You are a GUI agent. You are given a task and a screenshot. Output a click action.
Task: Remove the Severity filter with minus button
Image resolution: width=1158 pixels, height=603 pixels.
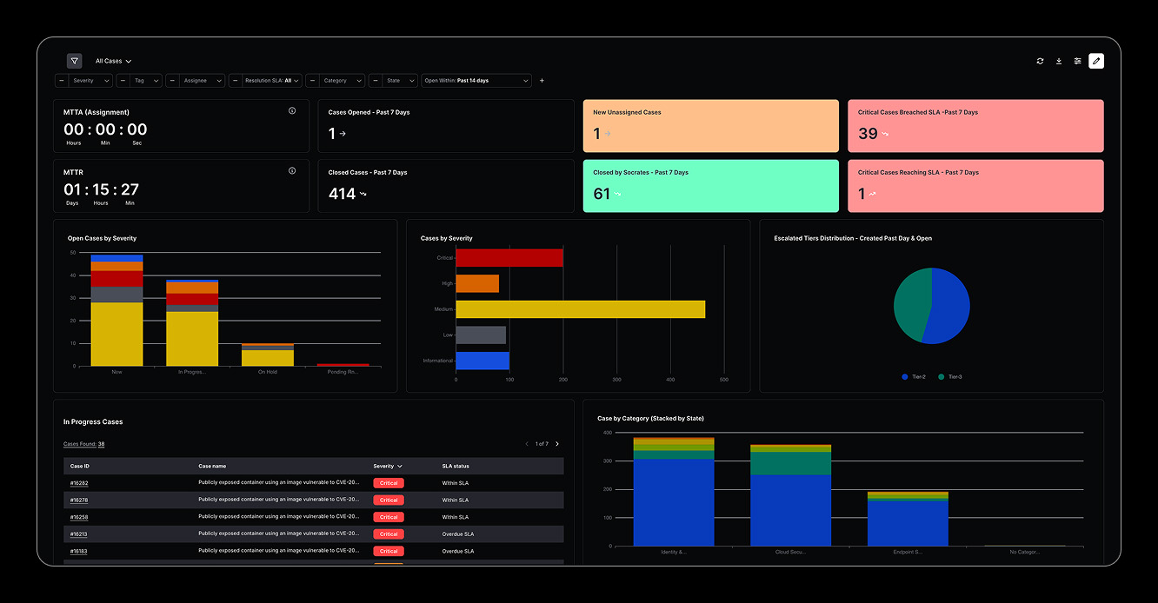(62, 81)
